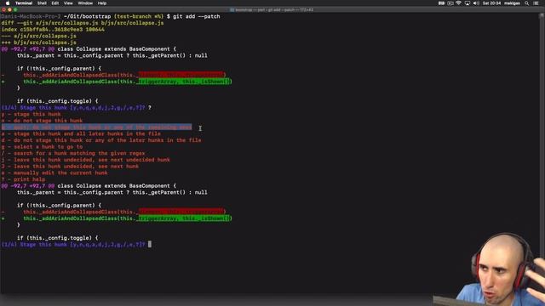Click 'a - stage this hunk and all later hunks'
Viewport: 545px width, 306px height.
(x=81, y=133)
